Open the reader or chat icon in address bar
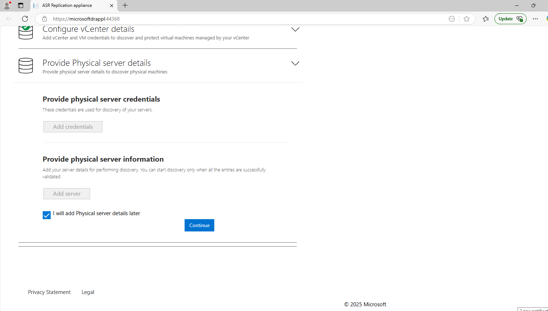548x311 pixels. pos(452,19)
